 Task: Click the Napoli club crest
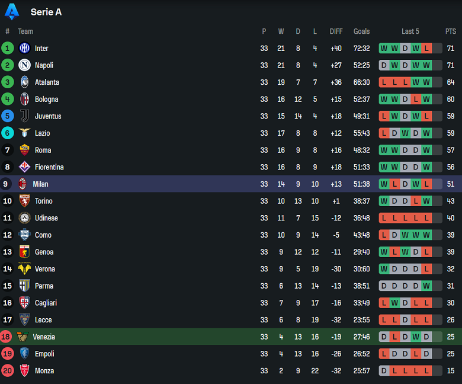click(x=24, y=65)
